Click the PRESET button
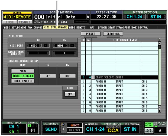This screenshot has height=136, width=168. pyautogui.click(x=91, y=34)
